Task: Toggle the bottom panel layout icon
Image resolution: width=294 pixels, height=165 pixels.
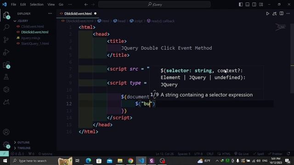Action: click(x=248, y=5)
